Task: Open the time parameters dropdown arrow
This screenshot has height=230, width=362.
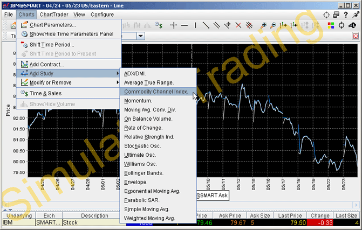Action: (141, 36)
